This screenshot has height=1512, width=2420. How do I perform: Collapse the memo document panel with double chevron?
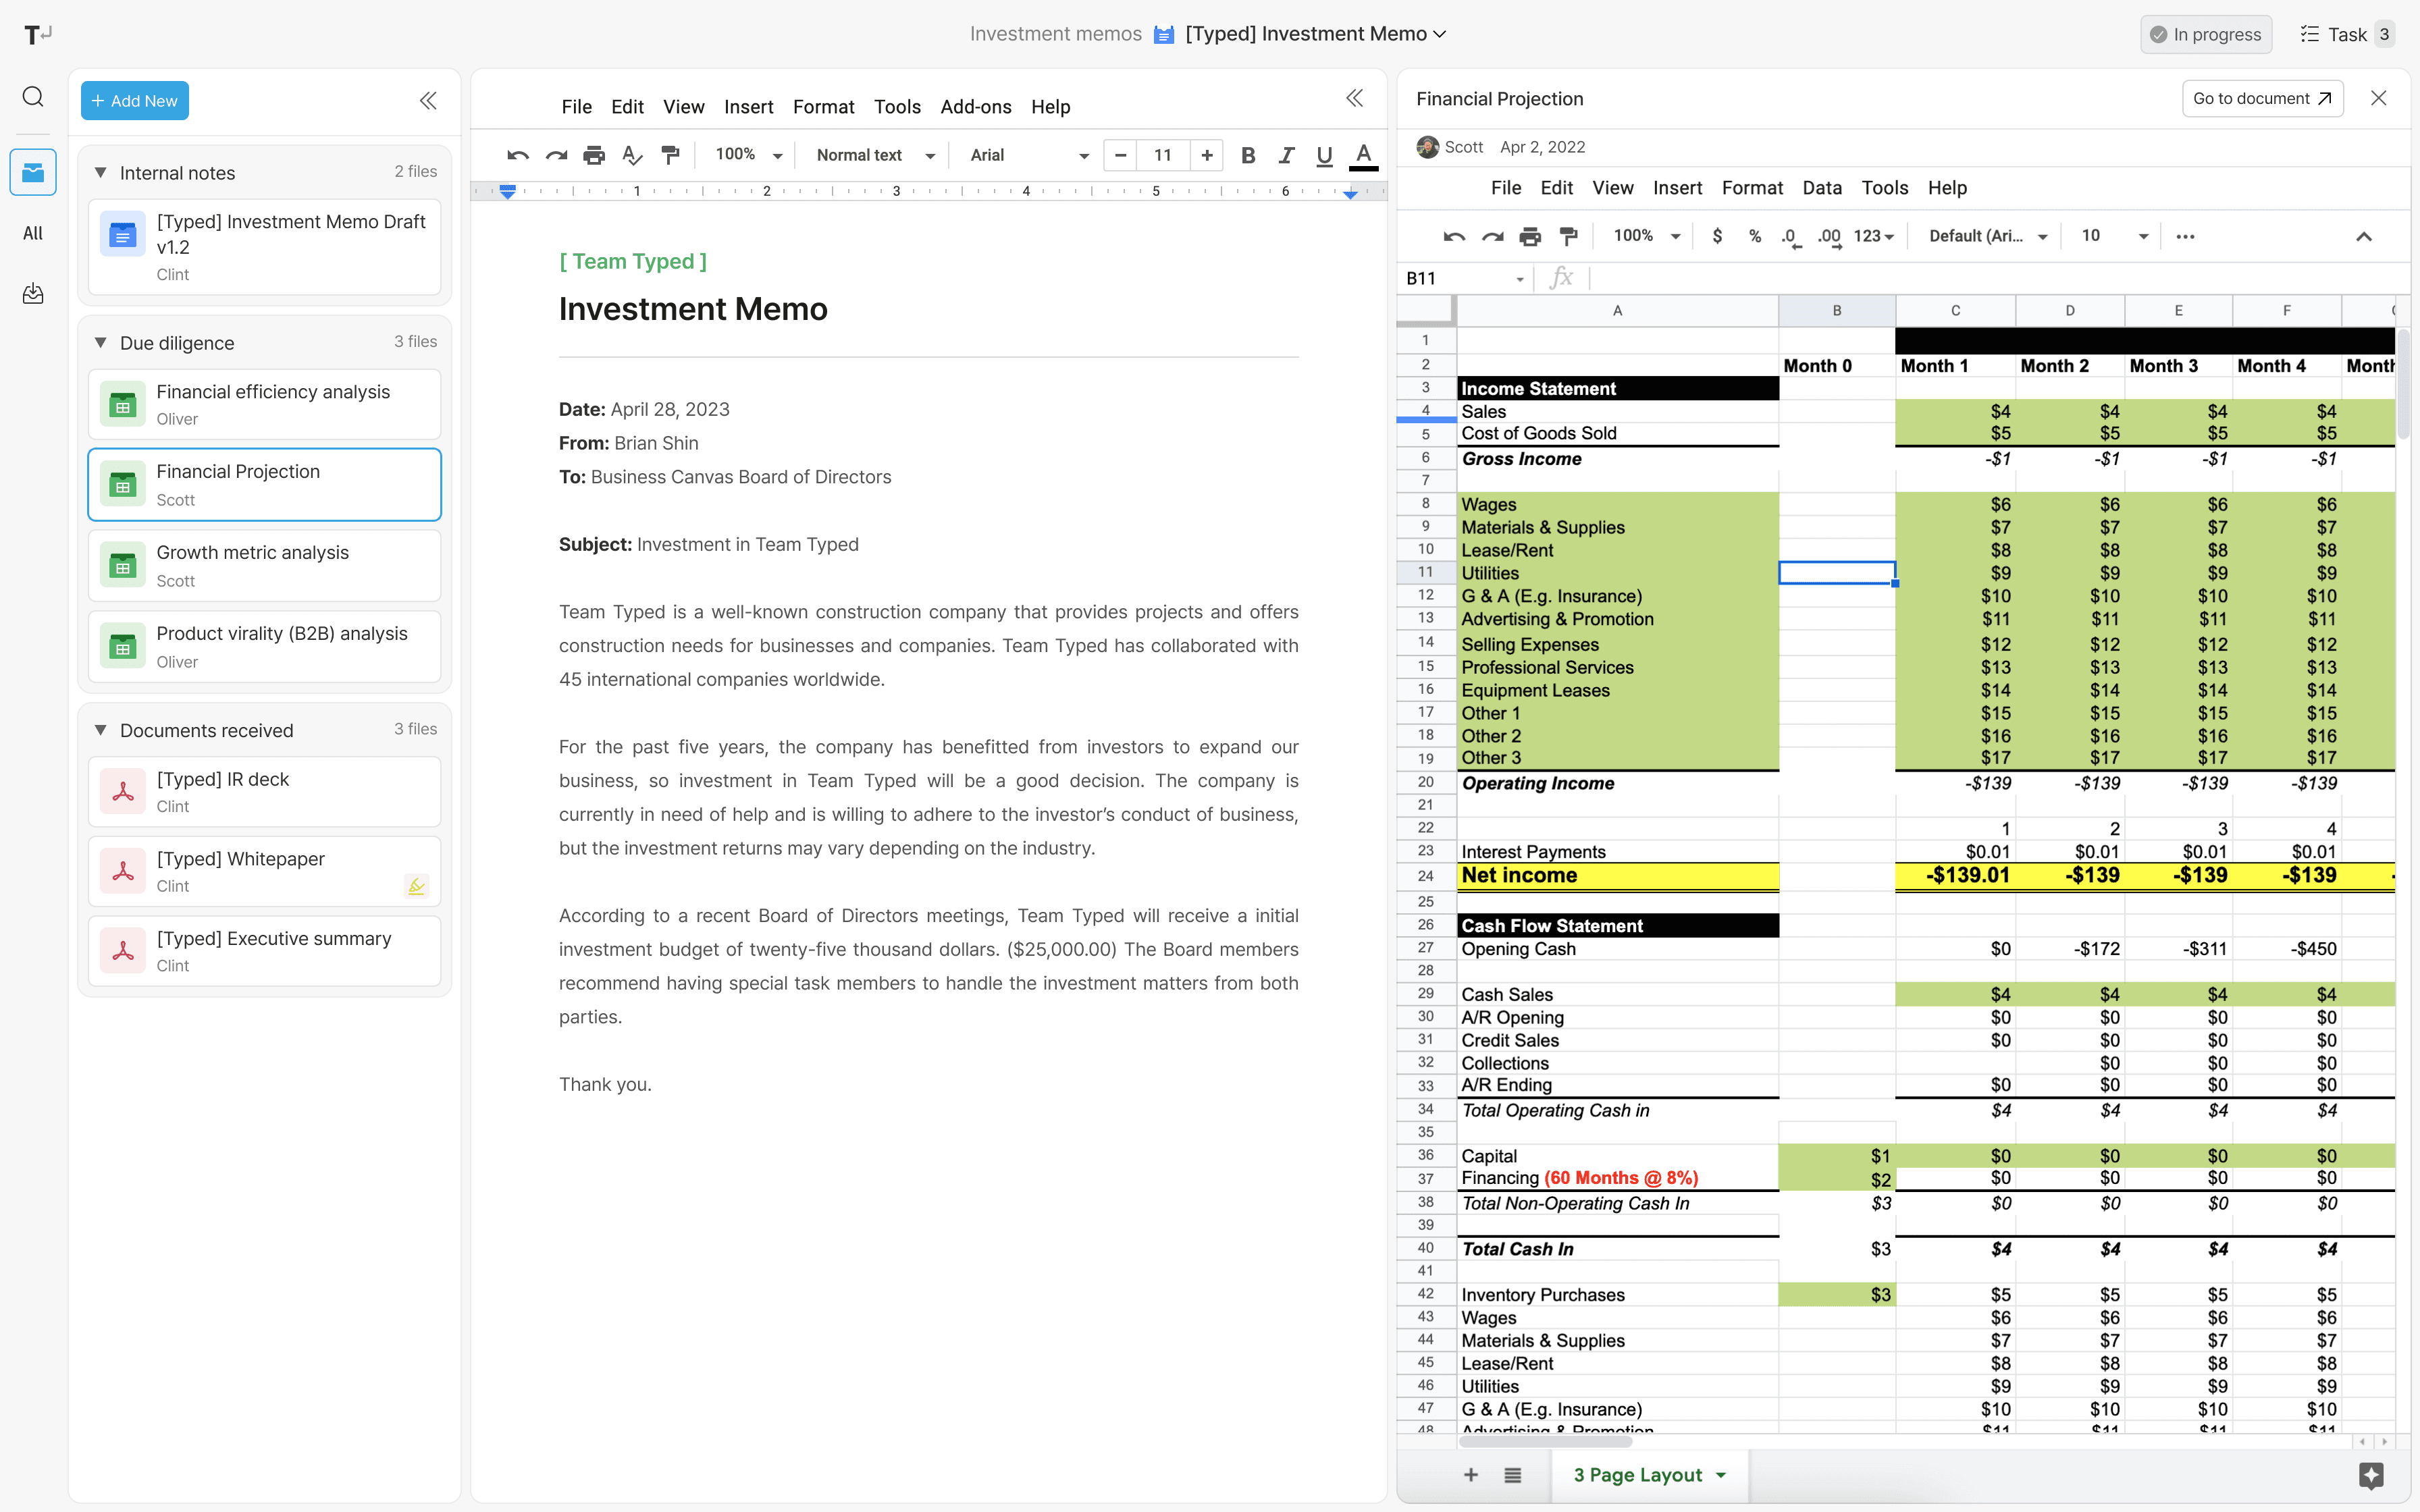(1354, 98)
